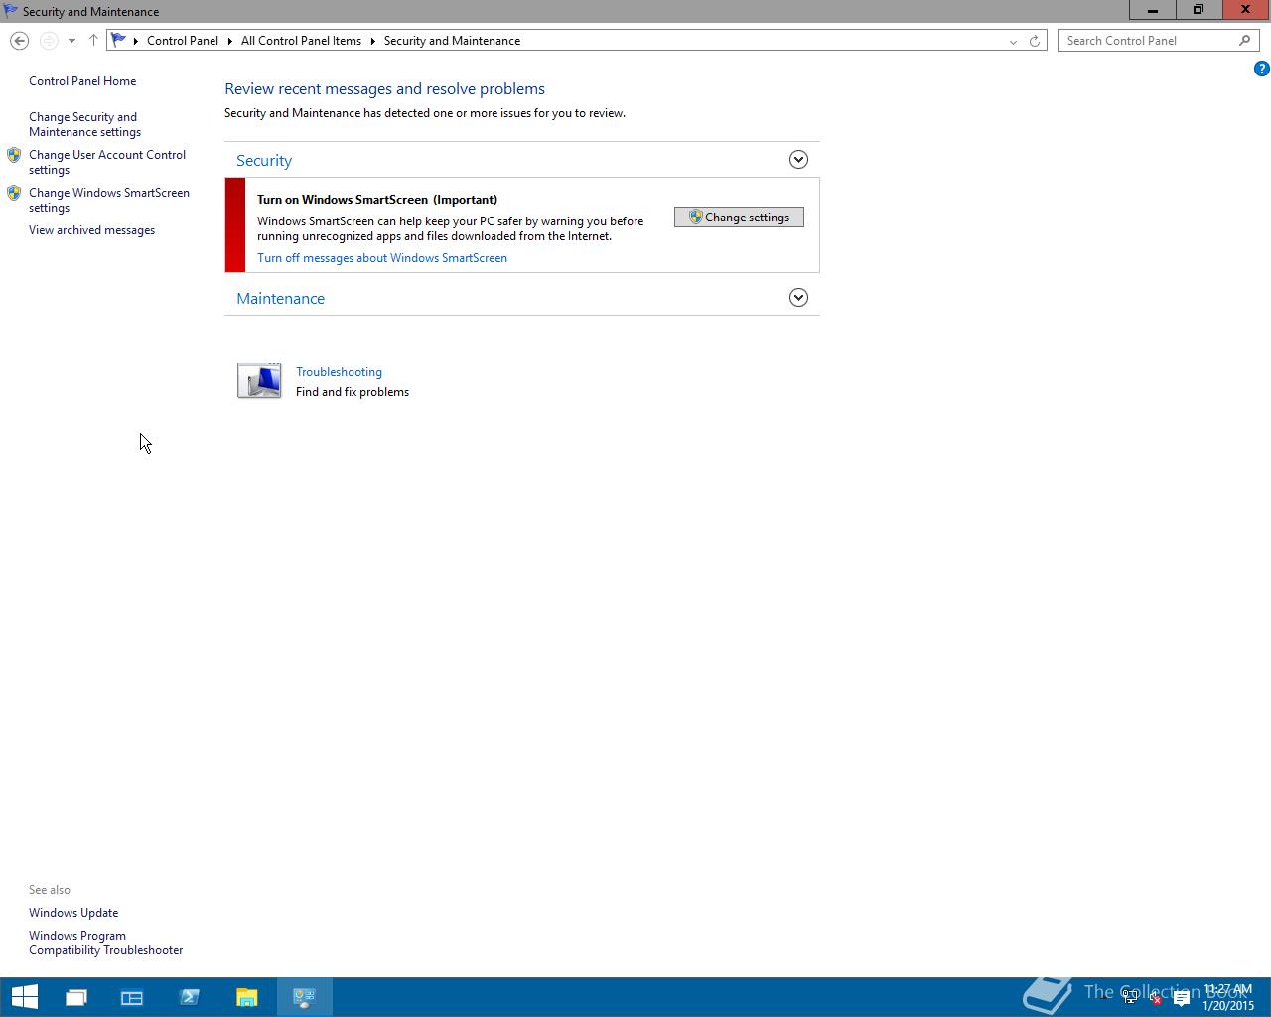Select the Security and Maintenance breadcrumb

pos(452,41)
